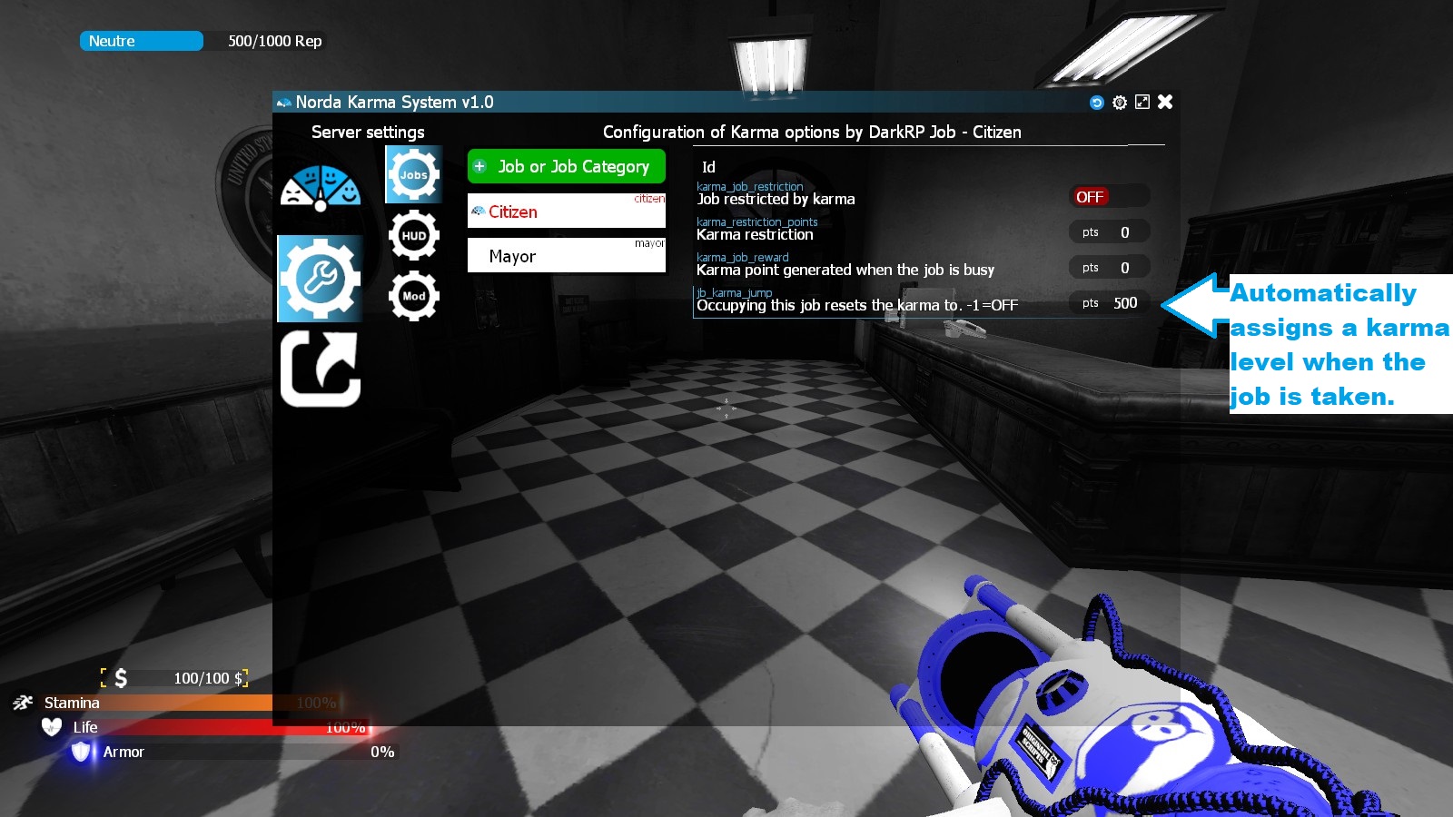
Task: Click the 500/1000 Rep text
Action: point(275,41)
